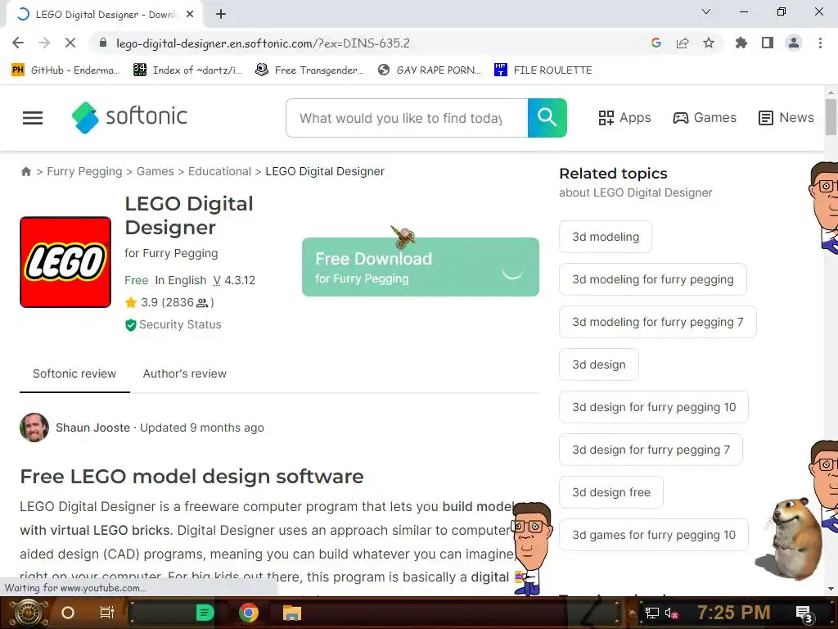Viewport: 838px width, 629px height.
Task: Open Task View on taskbar
Action: click(107, 613)
